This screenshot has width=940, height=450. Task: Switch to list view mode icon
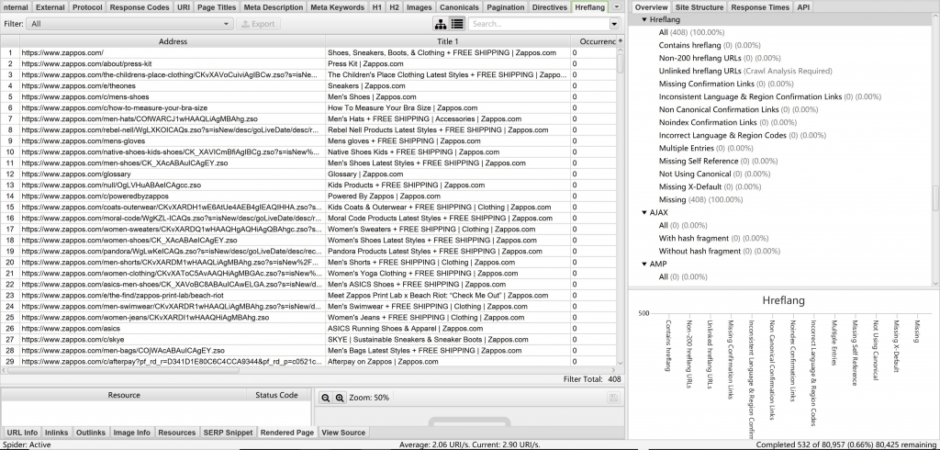(457, 24)
